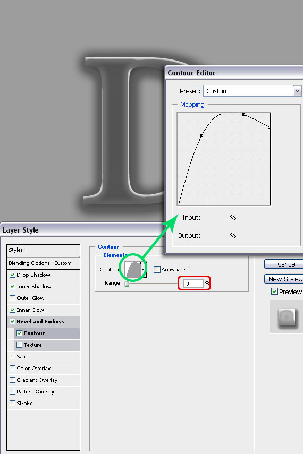The width and height of the screenshot is (303, 454).
Task: Select the bottom-left curve anchor point
Action: [x=179, y=204]
